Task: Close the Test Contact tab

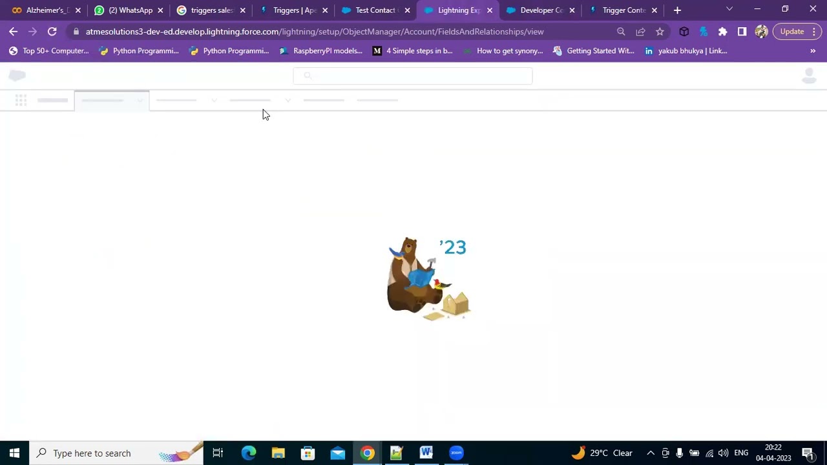Action: [407, 10]
